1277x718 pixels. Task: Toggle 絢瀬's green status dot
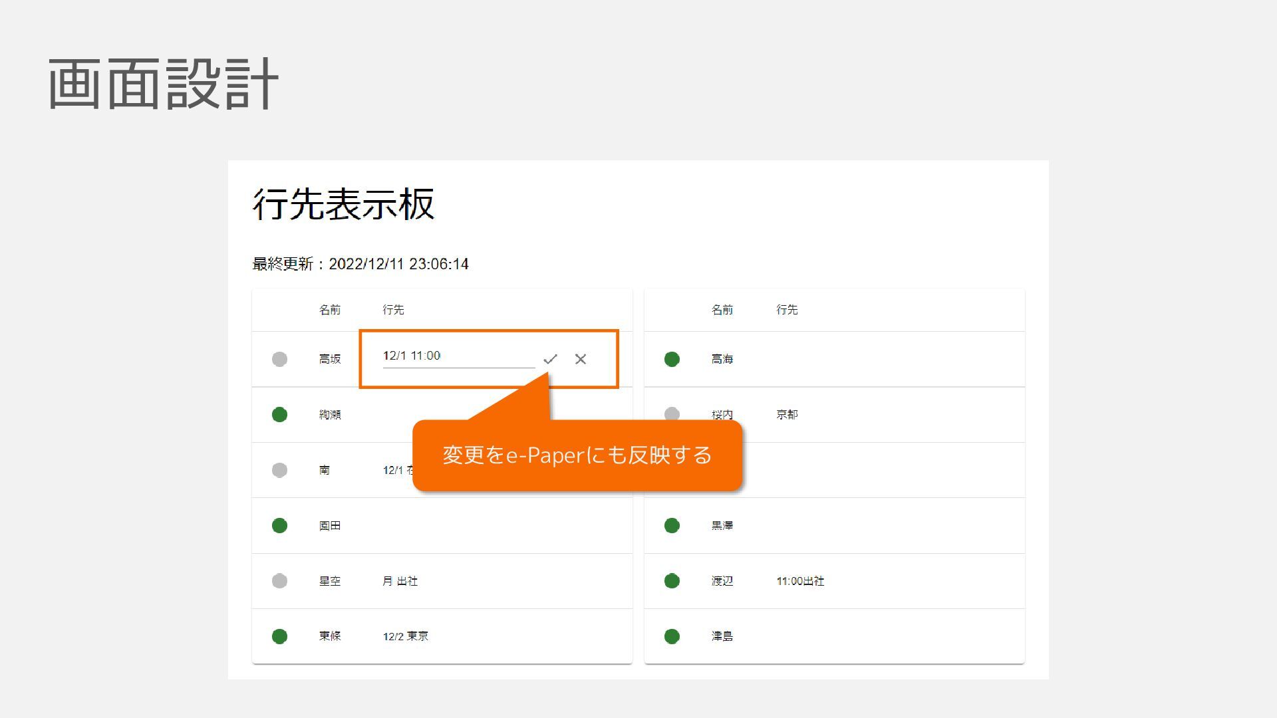[279, 415]
